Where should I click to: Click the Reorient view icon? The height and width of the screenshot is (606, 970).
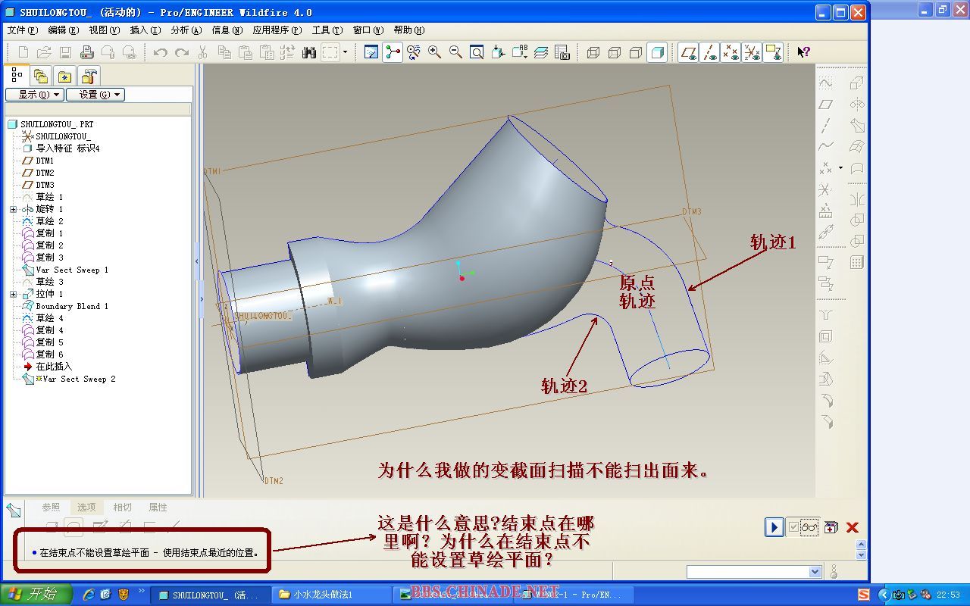(498, 52)
